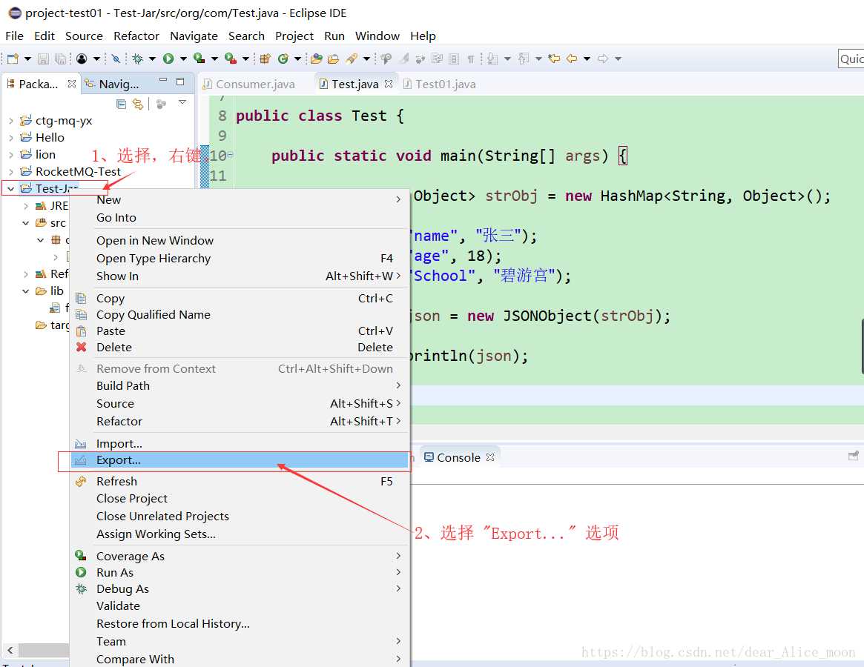
Task: Toggle Link with Editor in Package Explorer
Action: point(138,104)
